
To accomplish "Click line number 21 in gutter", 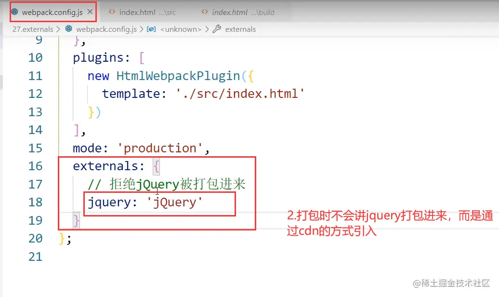I will point(35,256).
